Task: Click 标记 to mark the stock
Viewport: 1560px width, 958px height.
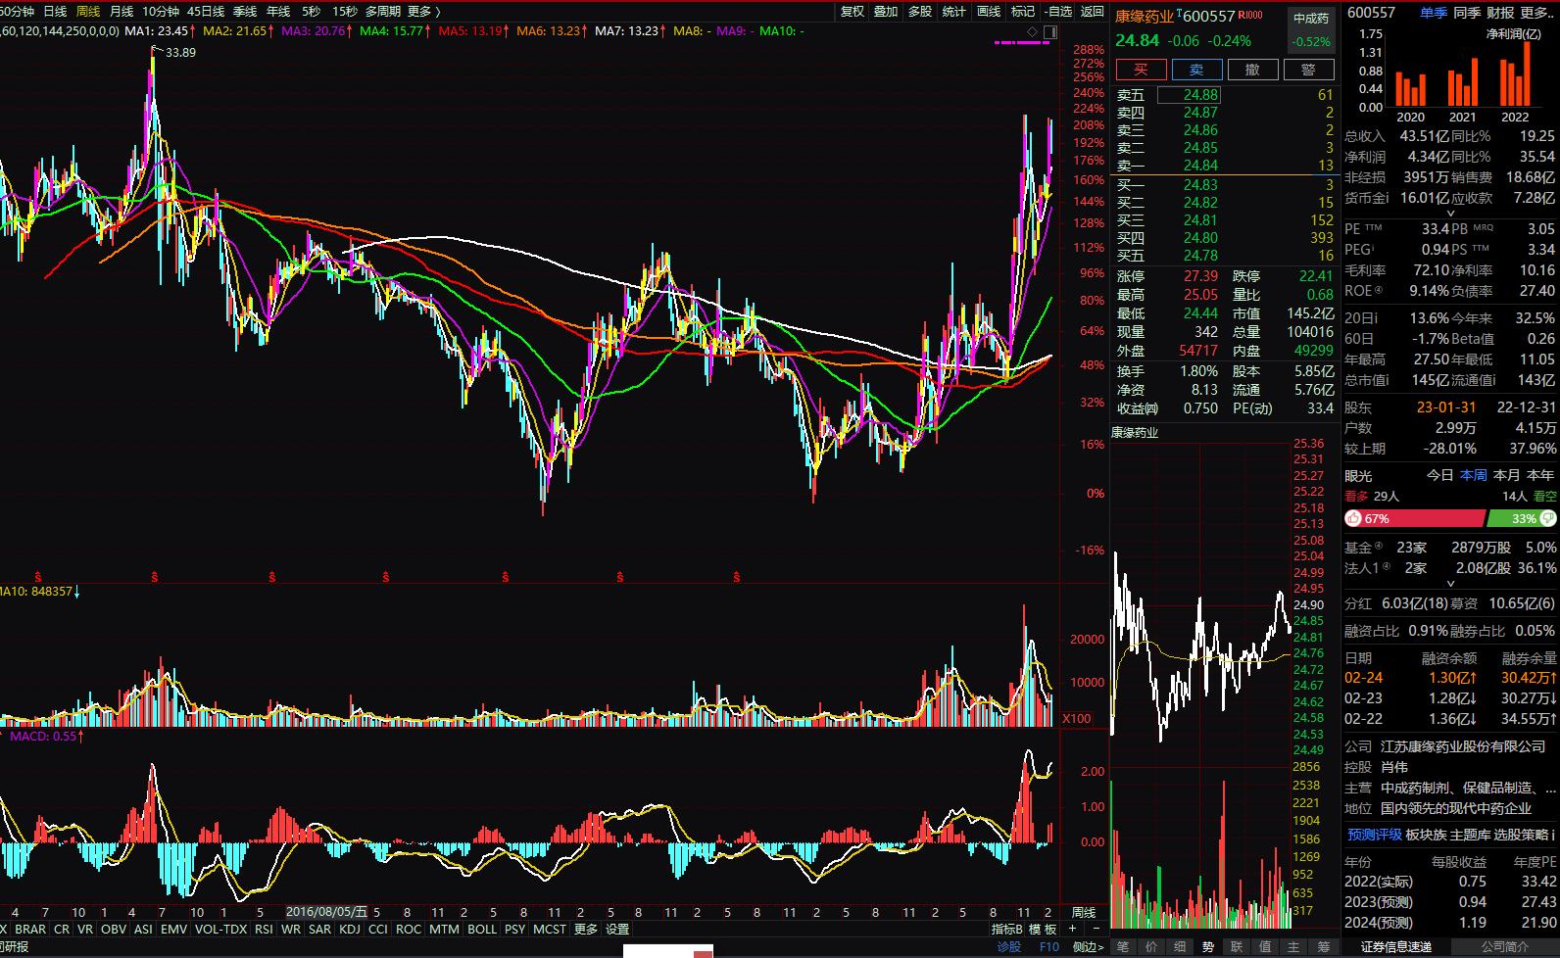Action: 1023,12
